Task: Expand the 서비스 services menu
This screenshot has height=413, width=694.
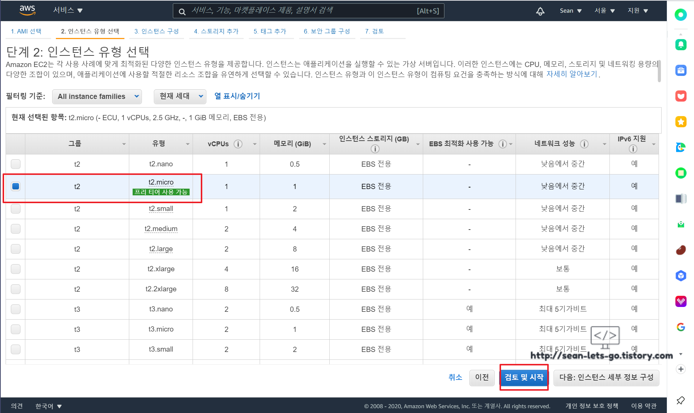Action: tap(68, 10)
